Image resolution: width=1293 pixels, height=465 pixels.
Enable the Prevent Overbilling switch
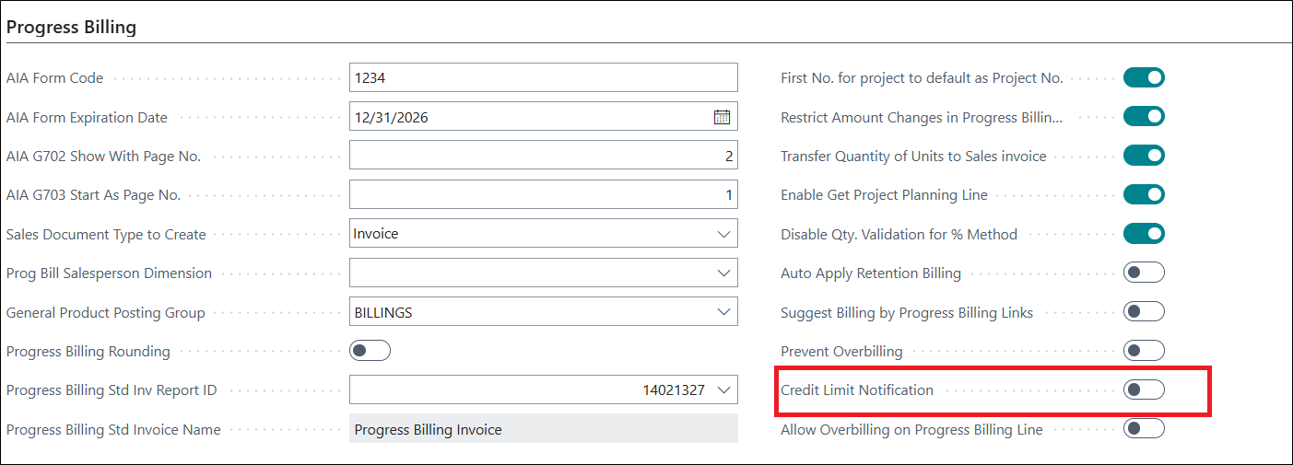[x=1144, y=351]
